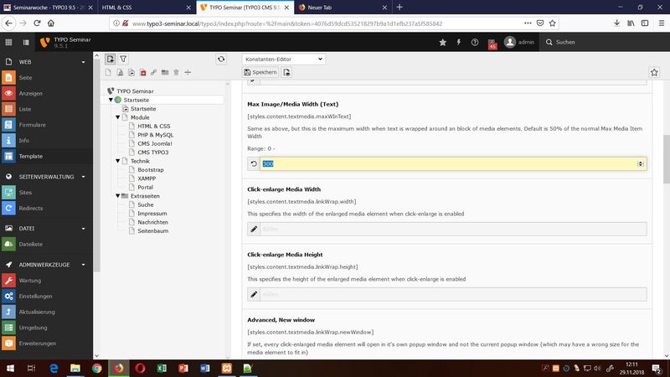Open the Konstanten-Editor dropdown
The height and width of the screenshot is (377, 670).
point(282,59)
